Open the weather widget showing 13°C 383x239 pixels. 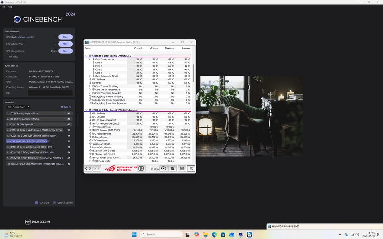[13, 234]
